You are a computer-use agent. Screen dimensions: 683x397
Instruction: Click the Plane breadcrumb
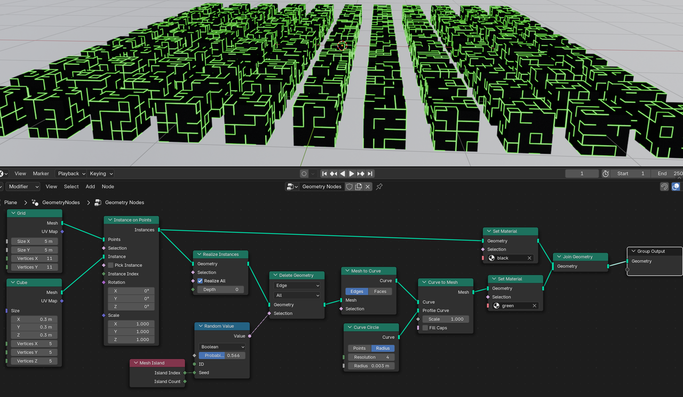(11, 203)
